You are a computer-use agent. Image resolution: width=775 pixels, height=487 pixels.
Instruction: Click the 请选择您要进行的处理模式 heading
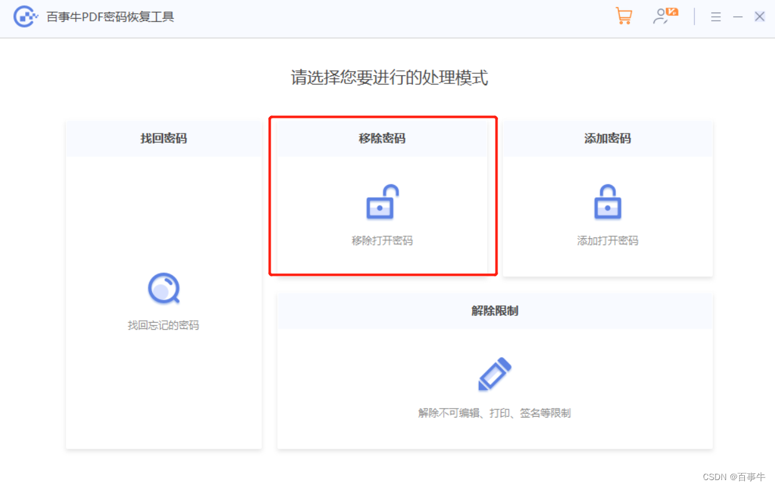389,78
